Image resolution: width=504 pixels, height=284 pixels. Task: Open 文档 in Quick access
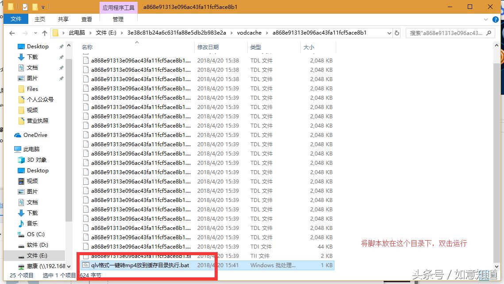(32, 68)
